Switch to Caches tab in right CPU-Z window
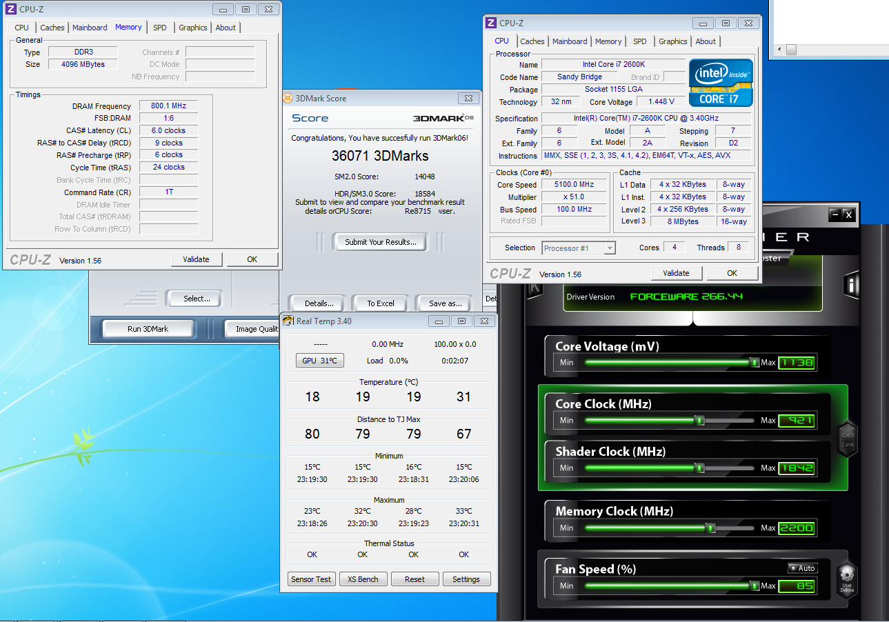 point(532,41)
